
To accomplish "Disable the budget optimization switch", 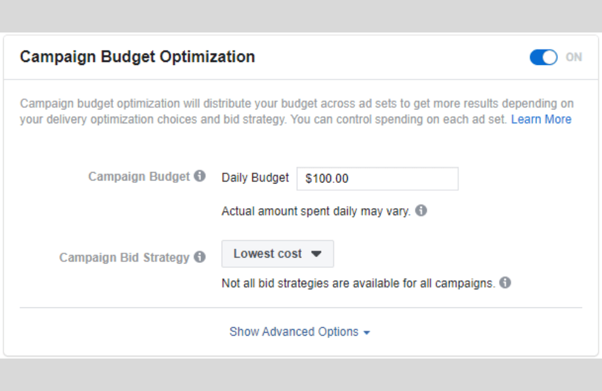I will pyautogui.click(x=542, y=57).
